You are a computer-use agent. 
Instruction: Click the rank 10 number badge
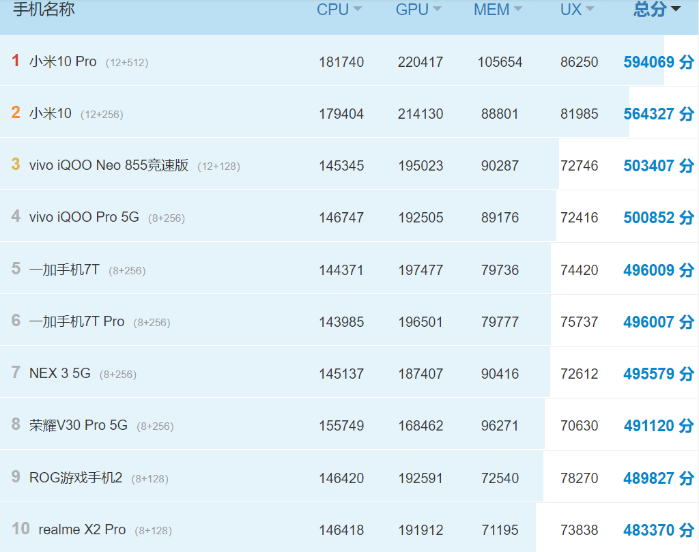click(x=20, y=528)
